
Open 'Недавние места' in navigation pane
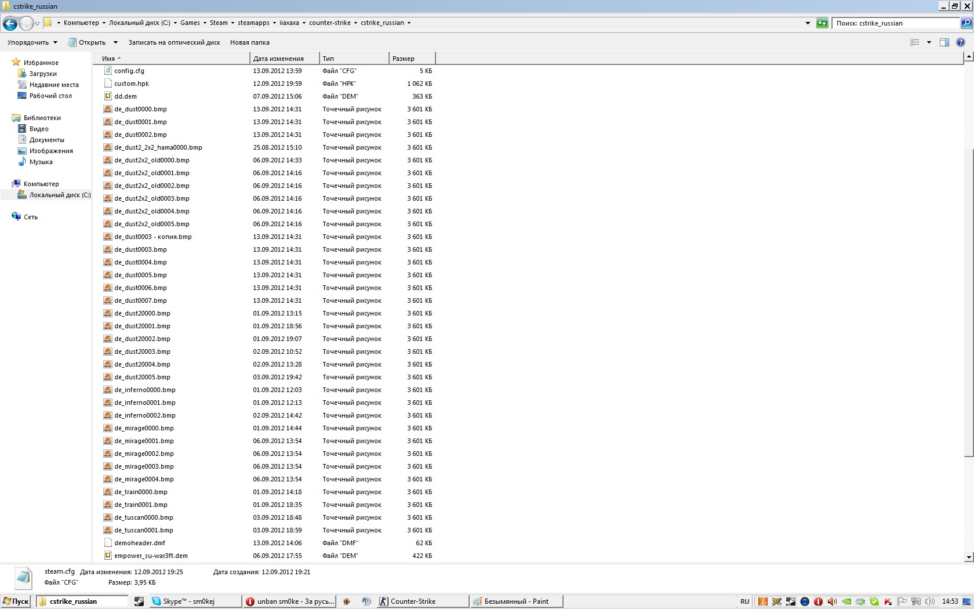[x=54, y=85]
